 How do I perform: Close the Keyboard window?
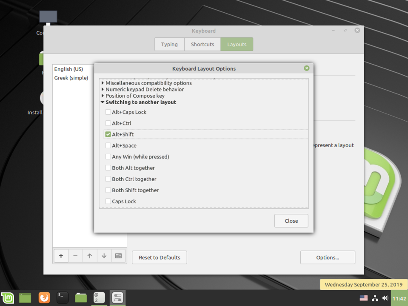pyautogui.click(x=357, y=31)
